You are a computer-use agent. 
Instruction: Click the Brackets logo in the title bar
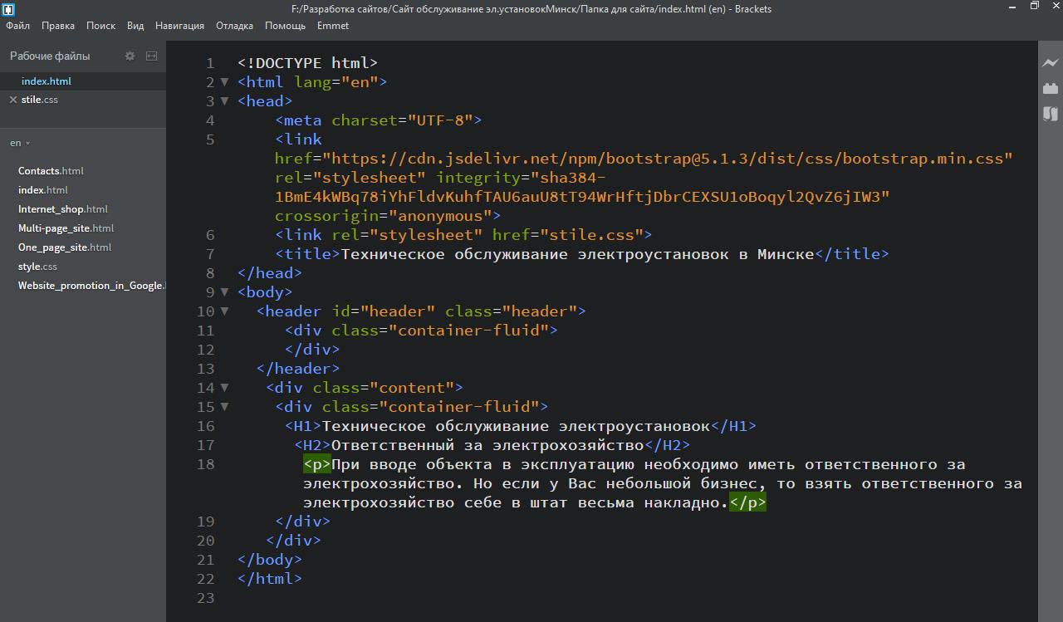tap(7, 8)
